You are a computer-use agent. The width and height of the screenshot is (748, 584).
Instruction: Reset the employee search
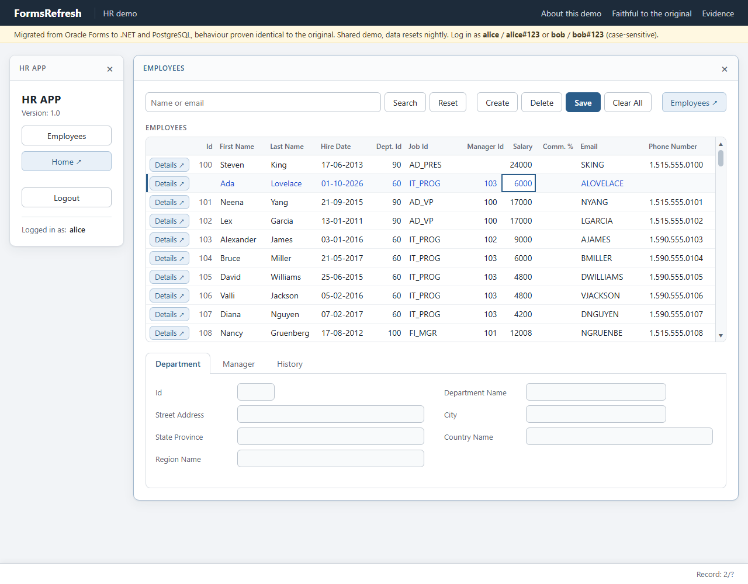[448, 103]
